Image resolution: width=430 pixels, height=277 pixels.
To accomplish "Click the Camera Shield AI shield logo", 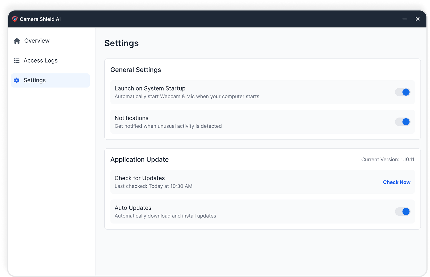I will click(14, 19).
